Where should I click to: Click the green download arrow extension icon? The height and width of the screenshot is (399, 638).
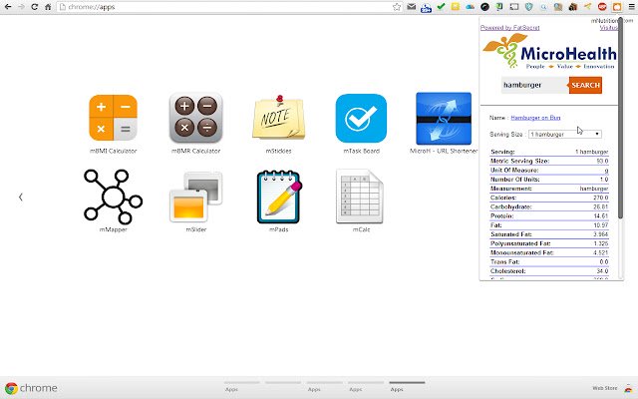499,7
